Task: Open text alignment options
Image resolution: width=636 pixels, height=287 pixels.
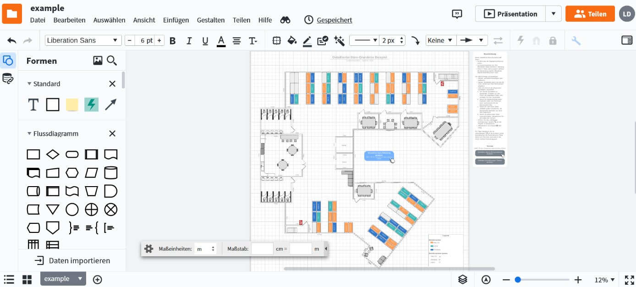Action: [236, 41]
